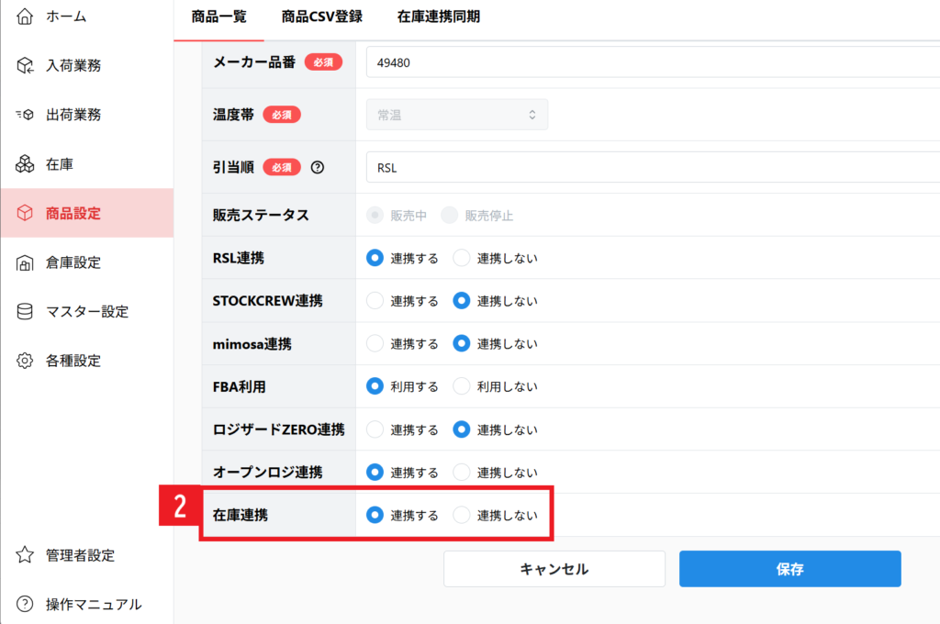Click the キャンセル button

(x=554, y=569)
